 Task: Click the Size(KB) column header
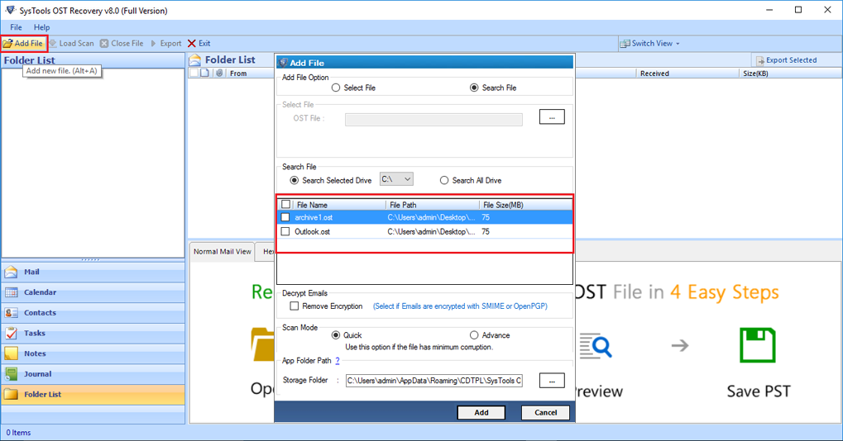(x=755, y=73)
